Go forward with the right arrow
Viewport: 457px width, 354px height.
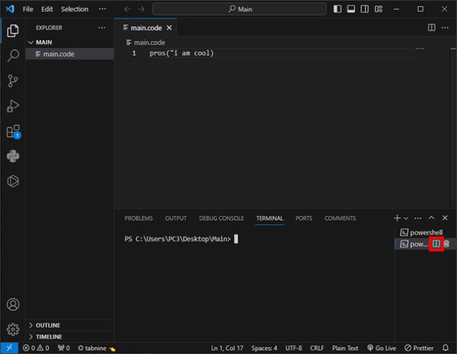tap(141, 9)
